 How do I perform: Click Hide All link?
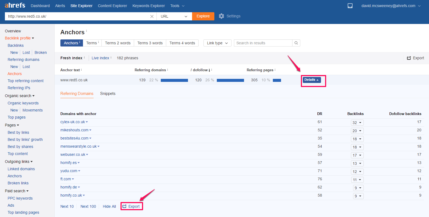(x=109, y=206)
